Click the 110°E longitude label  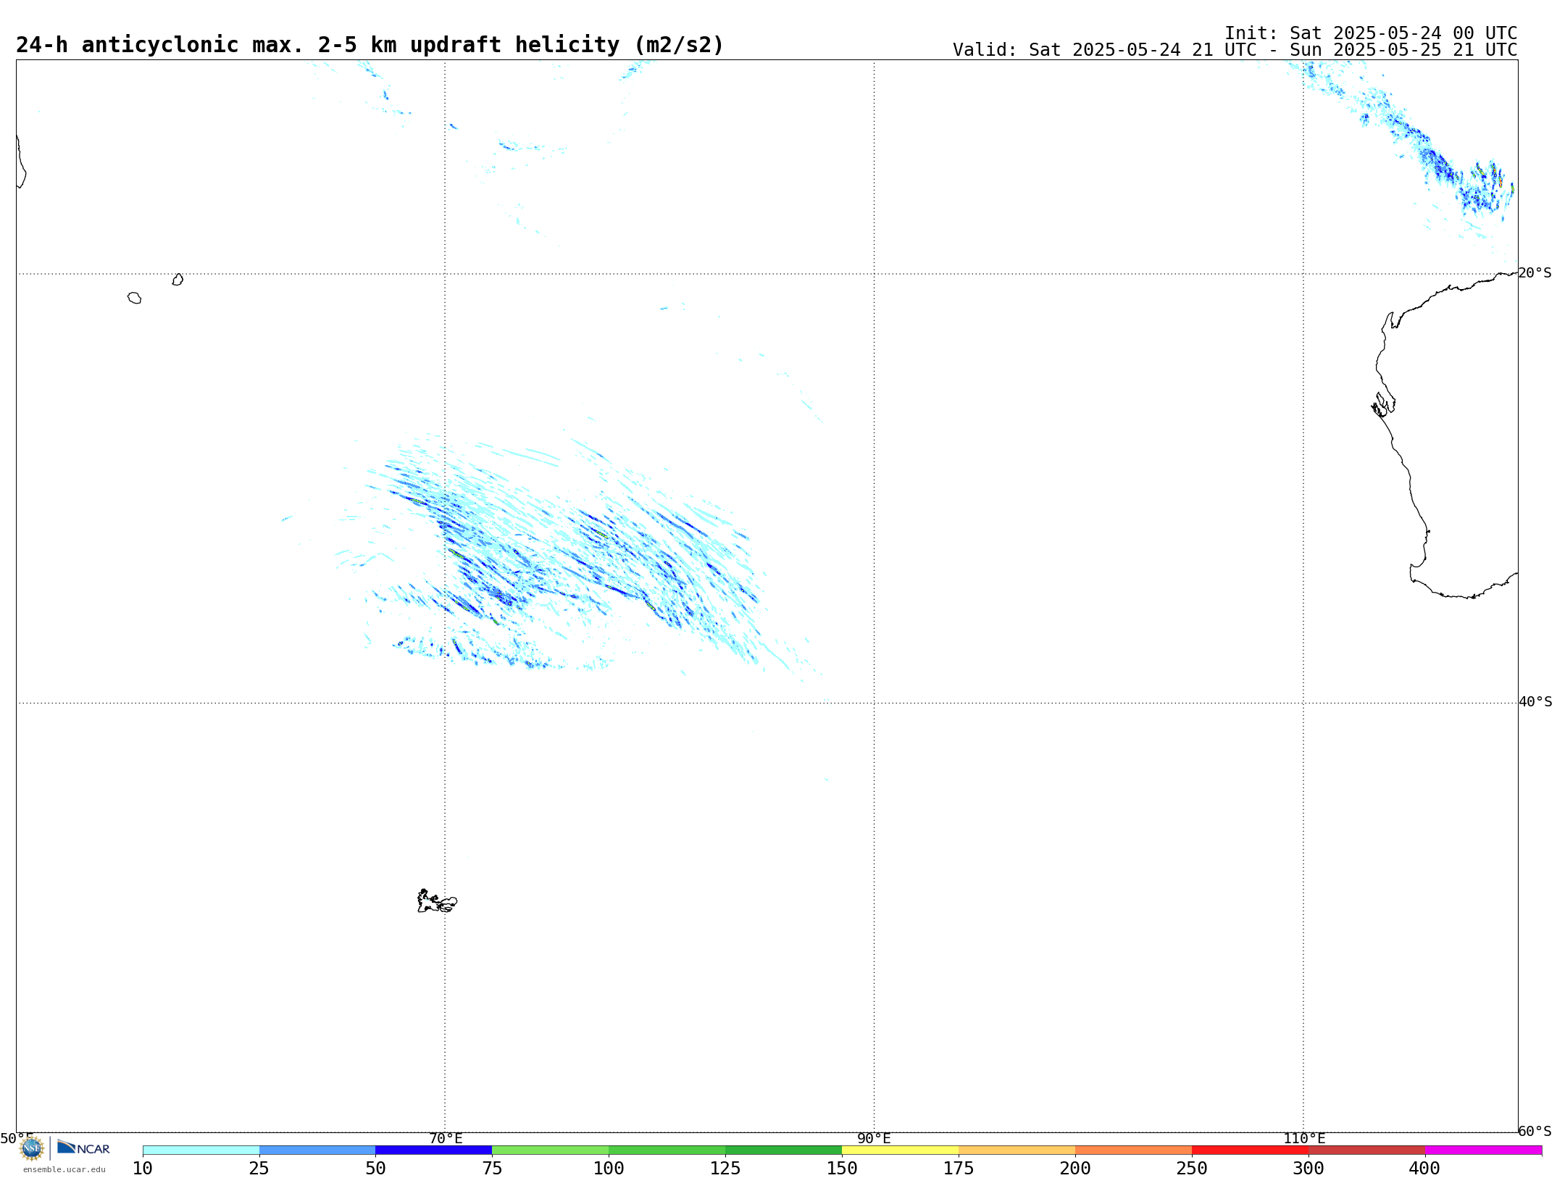[x=1304, y=1138]
